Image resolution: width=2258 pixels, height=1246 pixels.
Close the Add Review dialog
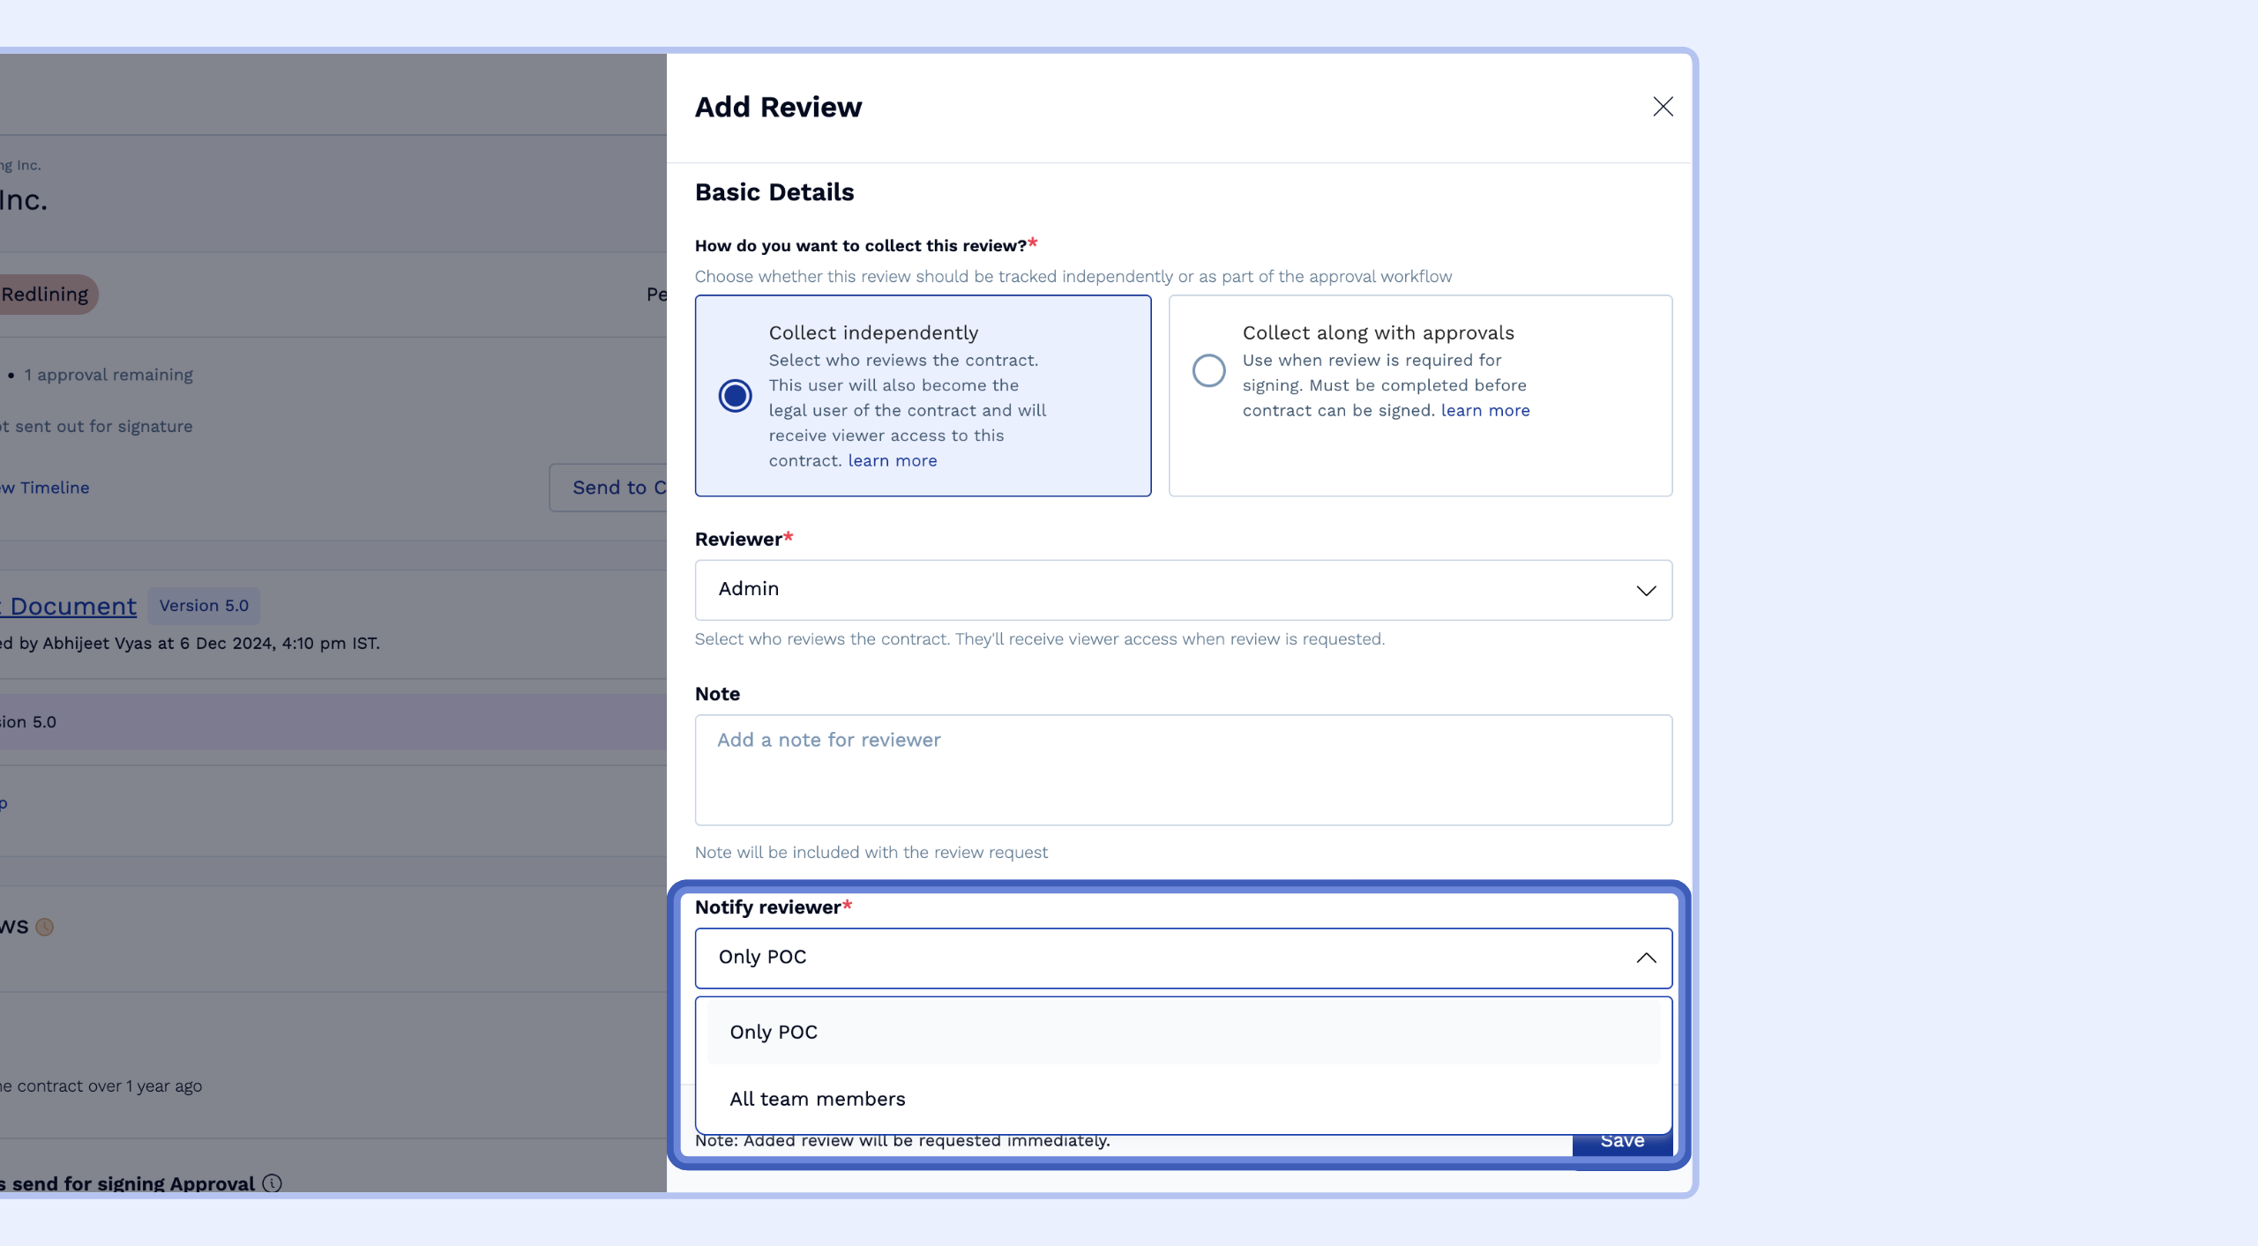point(1662,106)
